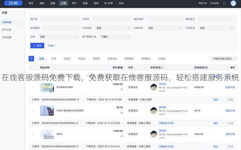Viewport: 241px width, 150px height.
Task: Open 课程 in top navigation
Action: (x=42, y=3)
